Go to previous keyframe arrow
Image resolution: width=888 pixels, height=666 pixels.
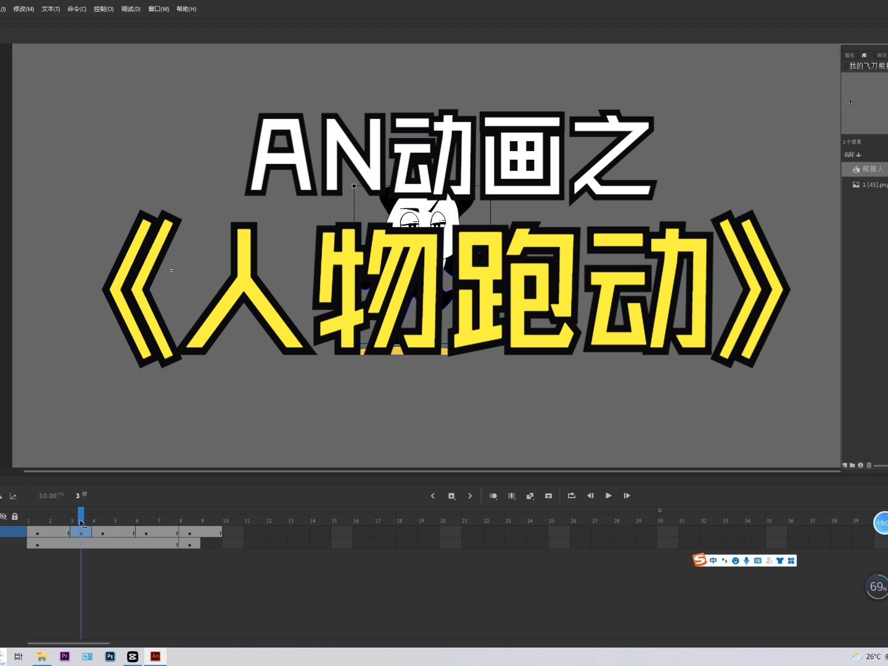pyautogui.click(x=433, y=496)
